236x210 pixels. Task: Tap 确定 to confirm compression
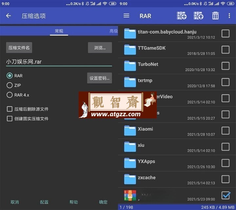[x=103, y=202]
